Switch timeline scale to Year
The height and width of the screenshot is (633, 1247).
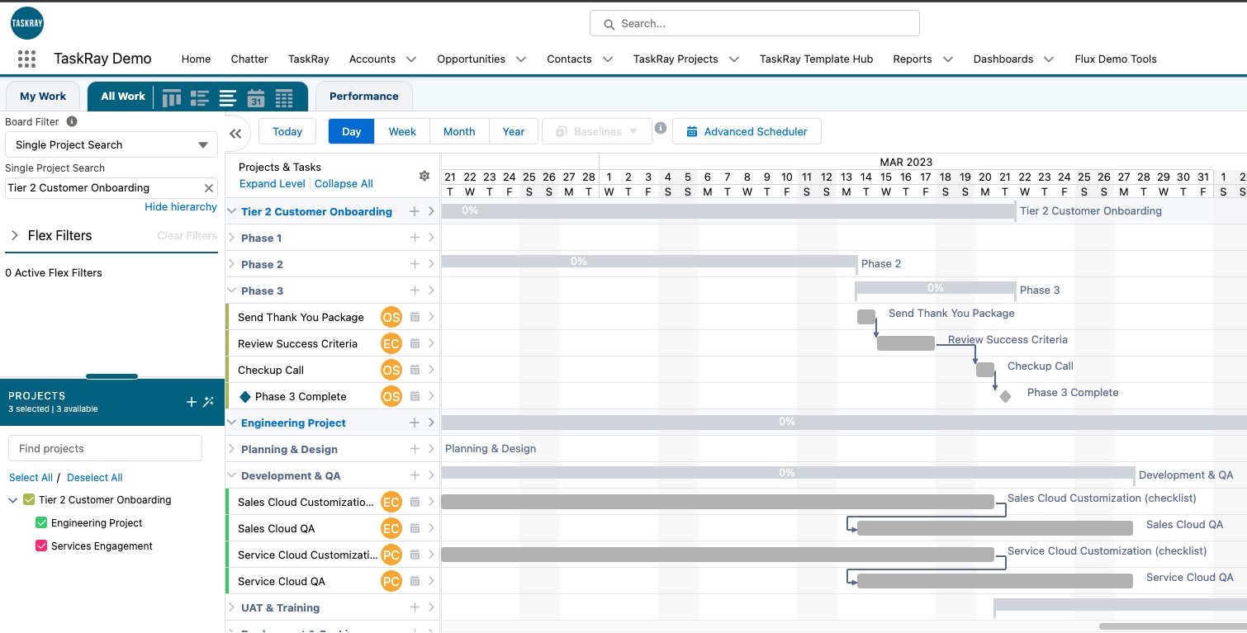pos(514,131)
